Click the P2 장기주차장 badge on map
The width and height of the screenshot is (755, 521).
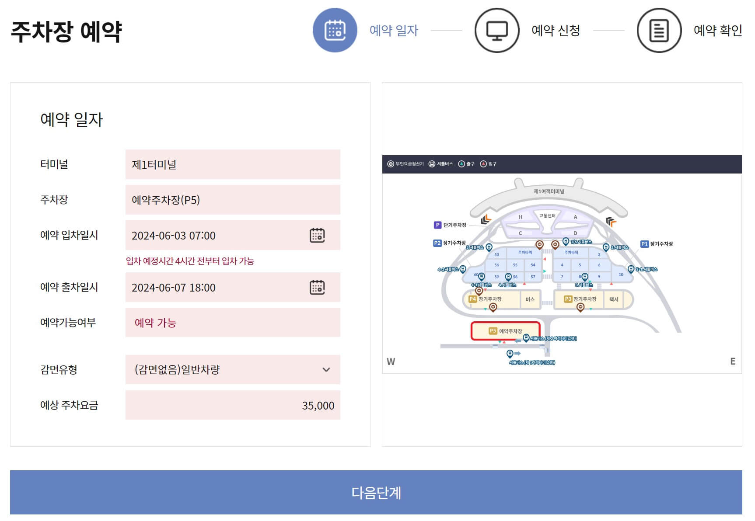437,243
